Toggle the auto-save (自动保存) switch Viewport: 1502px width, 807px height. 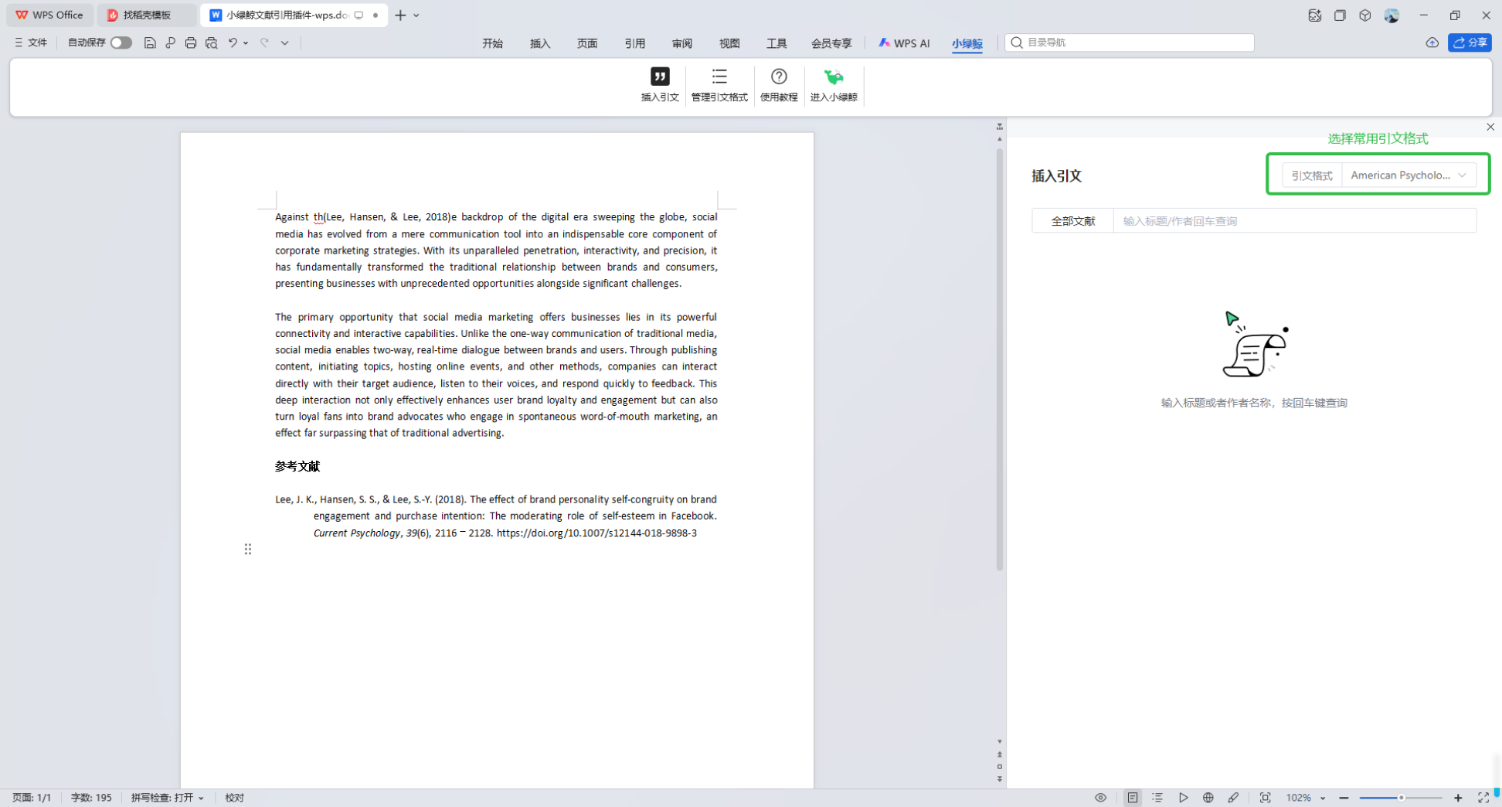click(x=121, y=43)
